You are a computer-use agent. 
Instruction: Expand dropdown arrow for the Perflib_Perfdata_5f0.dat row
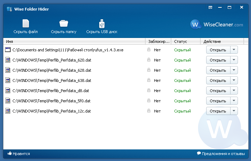point(234,101)
